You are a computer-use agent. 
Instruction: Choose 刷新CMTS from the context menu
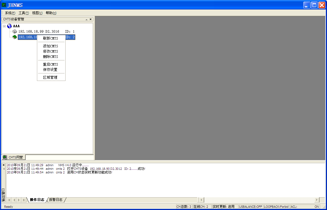[51, 38]
